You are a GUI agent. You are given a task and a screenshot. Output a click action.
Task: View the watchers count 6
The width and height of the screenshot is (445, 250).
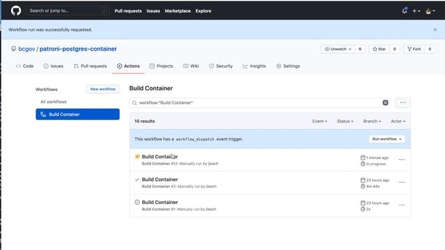click(360, 49)
